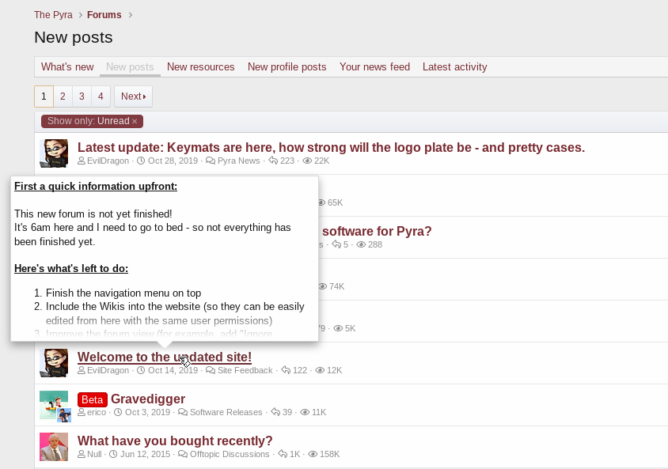Open erico's avatar on the Gravedigger thread

(x=54, y=405)
